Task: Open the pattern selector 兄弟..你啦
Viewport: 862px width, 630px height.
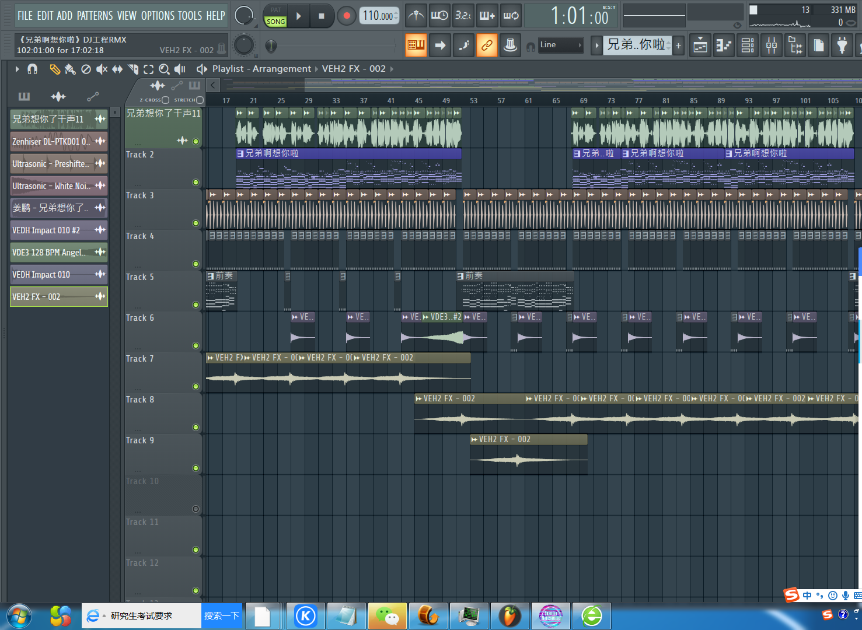Action: 636,45
